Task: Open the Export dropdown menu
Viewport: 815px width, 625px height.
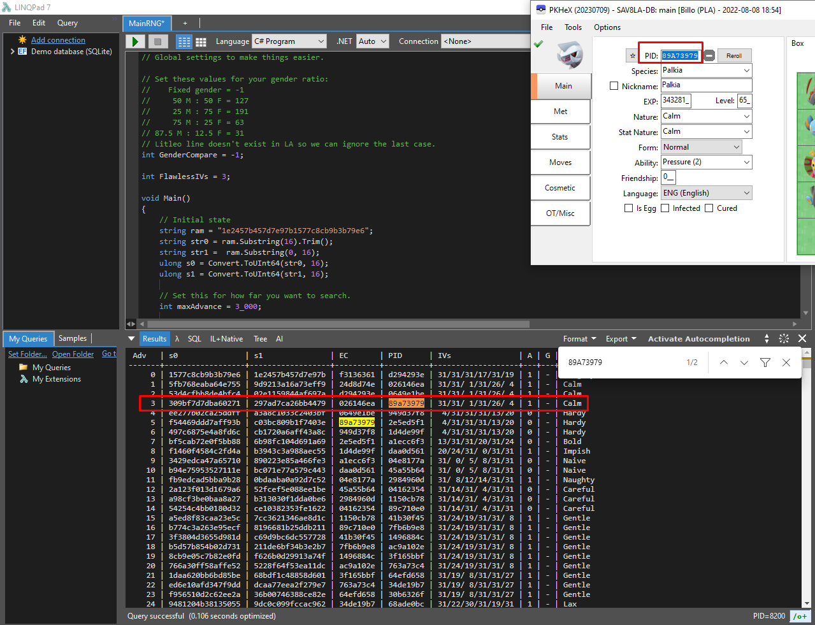Action: 621,339
